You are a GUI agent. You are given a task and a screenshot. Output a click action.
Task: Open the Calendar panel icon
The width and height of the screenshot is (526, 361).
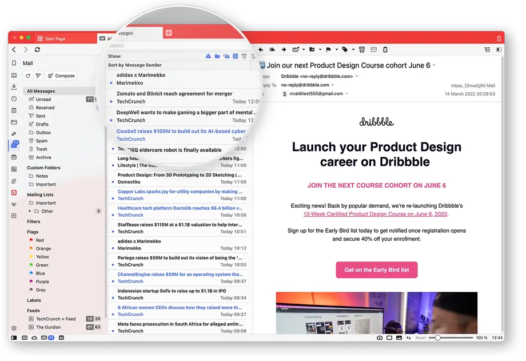pyautogui.click(x=14, y=157)
